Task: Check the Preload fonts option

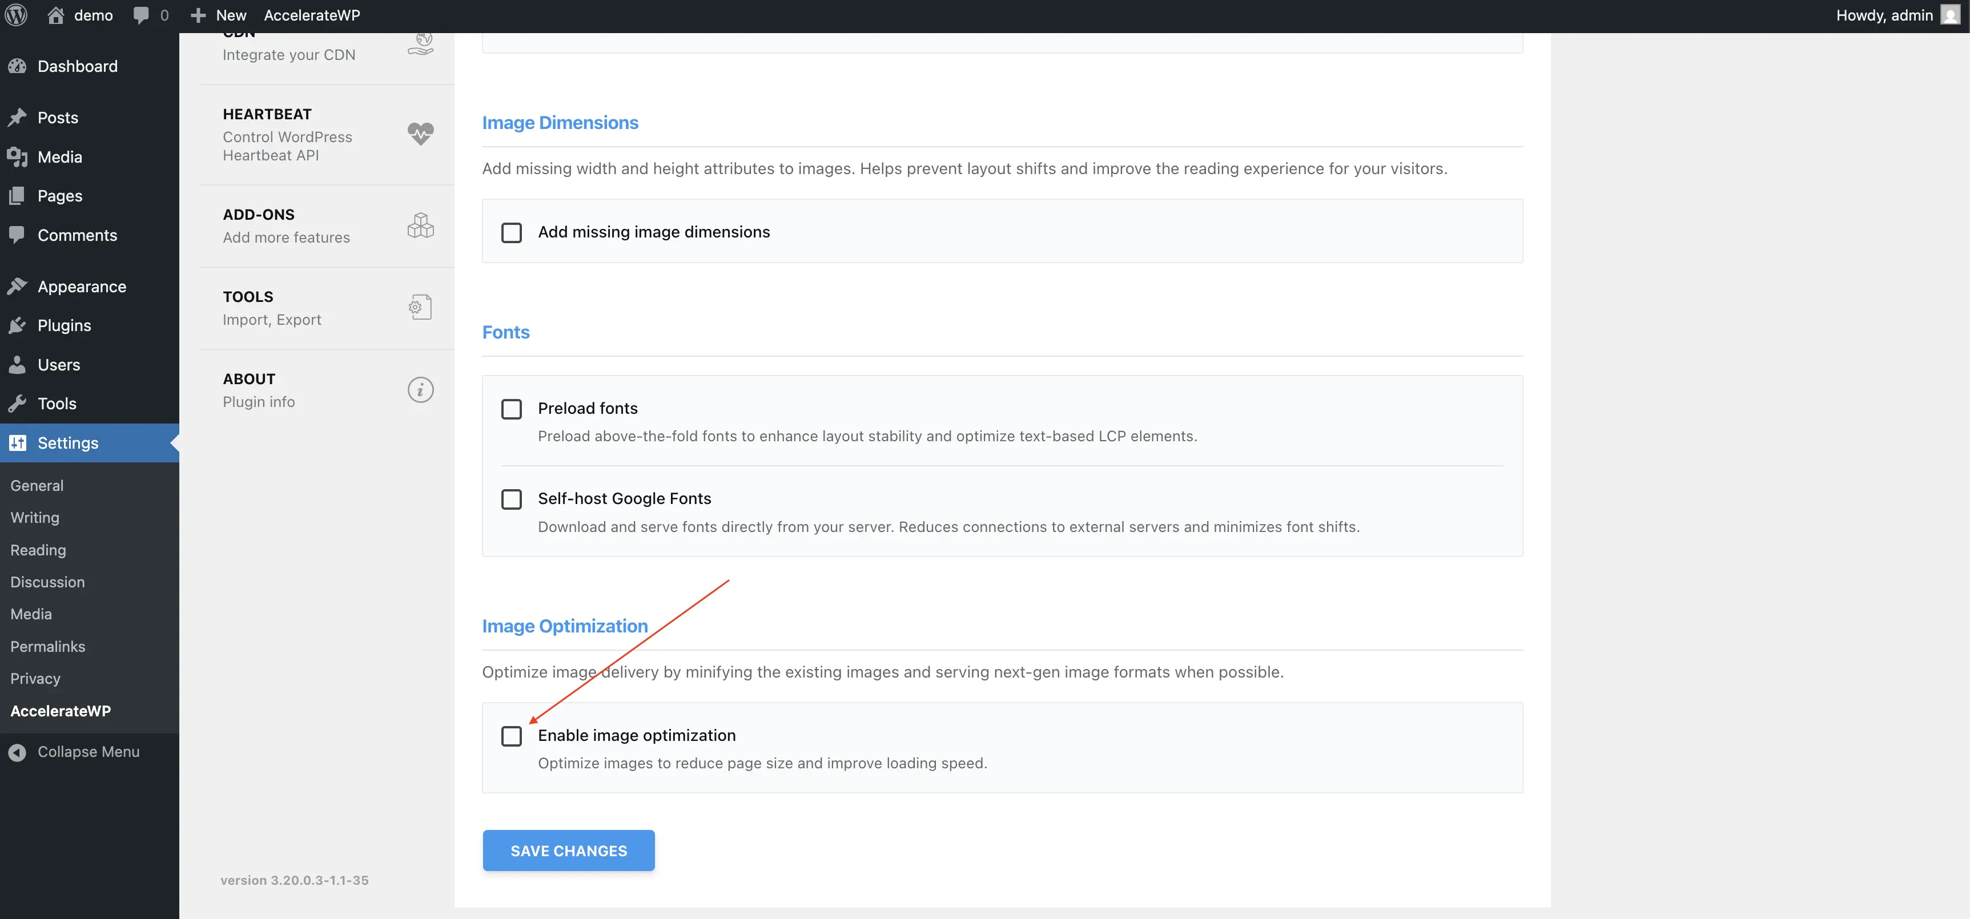Action: pyautogui.click(x=512, y=409)
